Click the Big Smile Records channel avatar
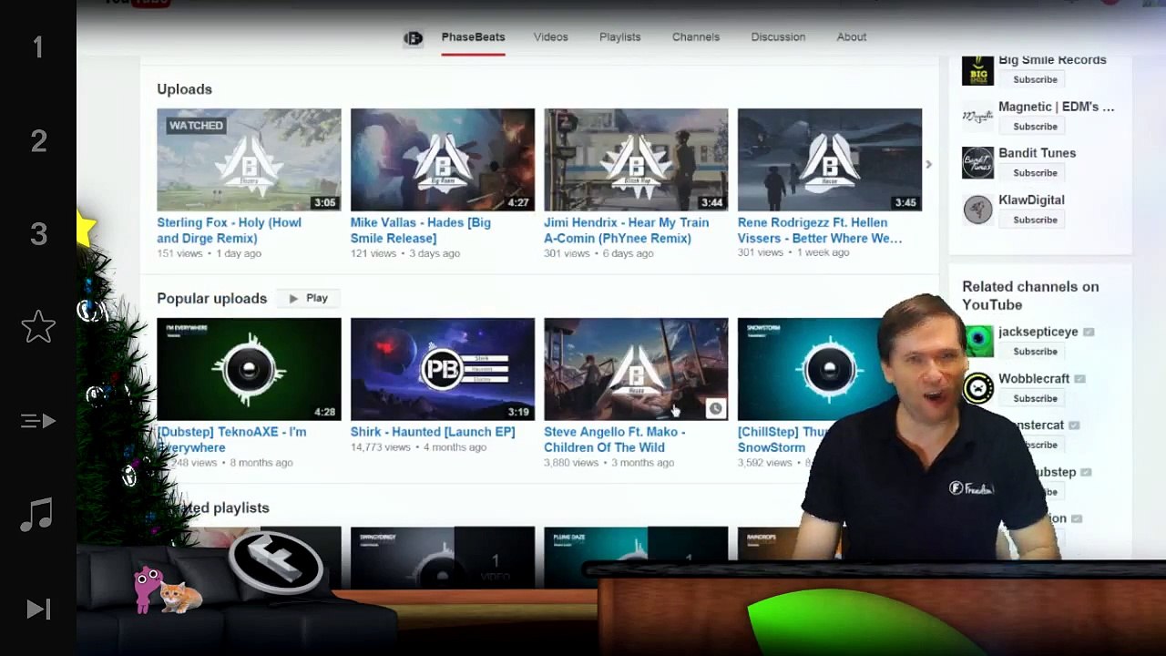 [977, 70]
